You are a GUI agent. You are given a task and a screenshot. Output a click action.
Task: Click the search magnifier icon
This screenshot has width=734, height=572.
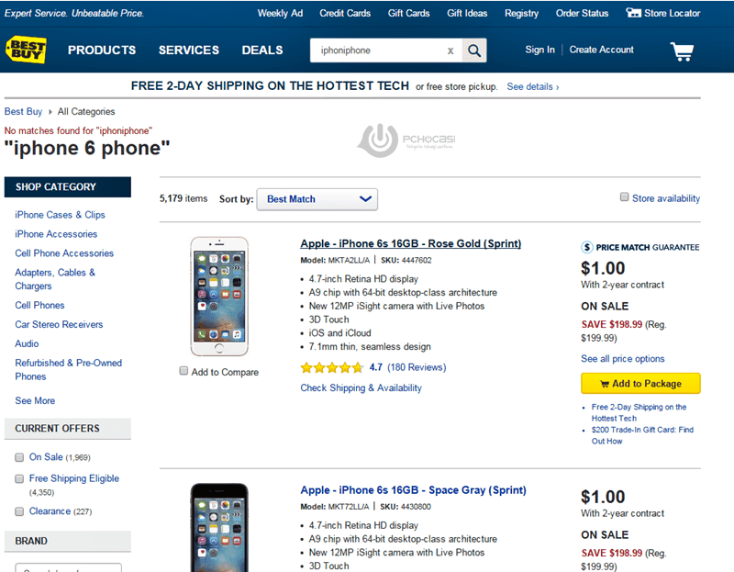click(474, 50)
